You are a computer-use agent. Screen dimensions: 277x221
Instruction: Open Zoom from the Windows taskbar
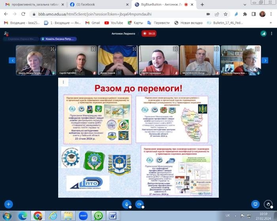coord(83,216)
